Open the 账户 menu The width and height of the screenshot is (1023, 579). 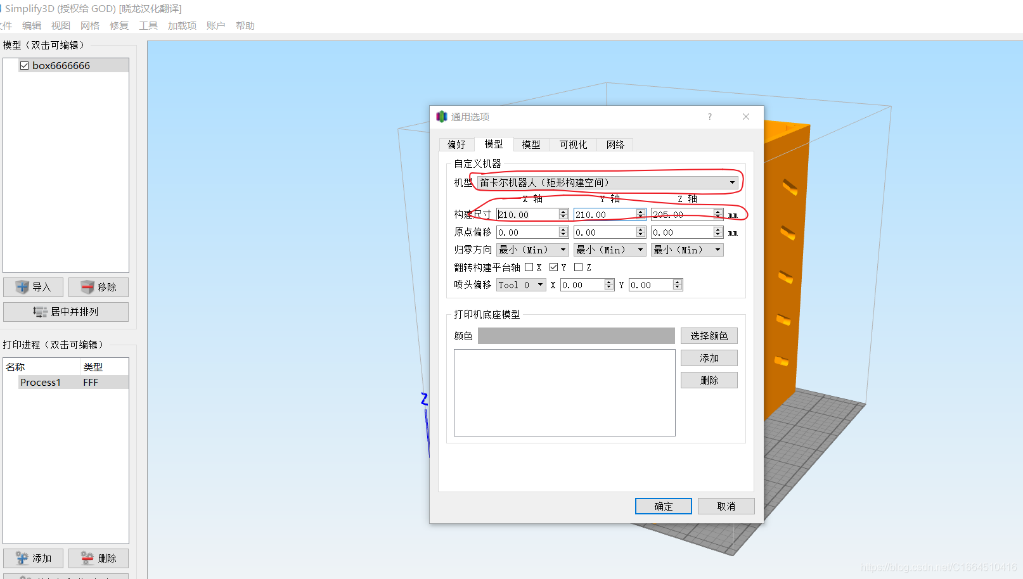point(216,25)
